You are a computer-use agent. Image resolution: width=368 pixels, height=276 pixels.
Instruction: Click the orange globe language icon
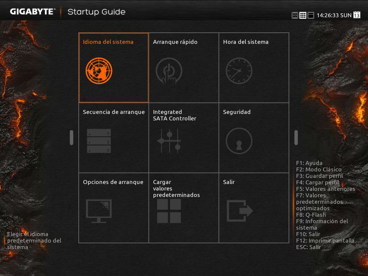coord(99,71)
